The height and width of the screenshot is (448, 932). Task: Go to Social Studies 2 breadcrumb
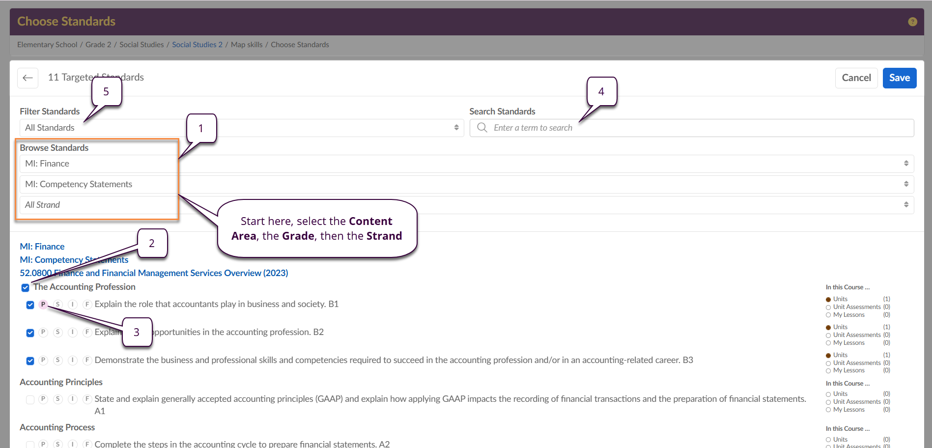(197, 45)
